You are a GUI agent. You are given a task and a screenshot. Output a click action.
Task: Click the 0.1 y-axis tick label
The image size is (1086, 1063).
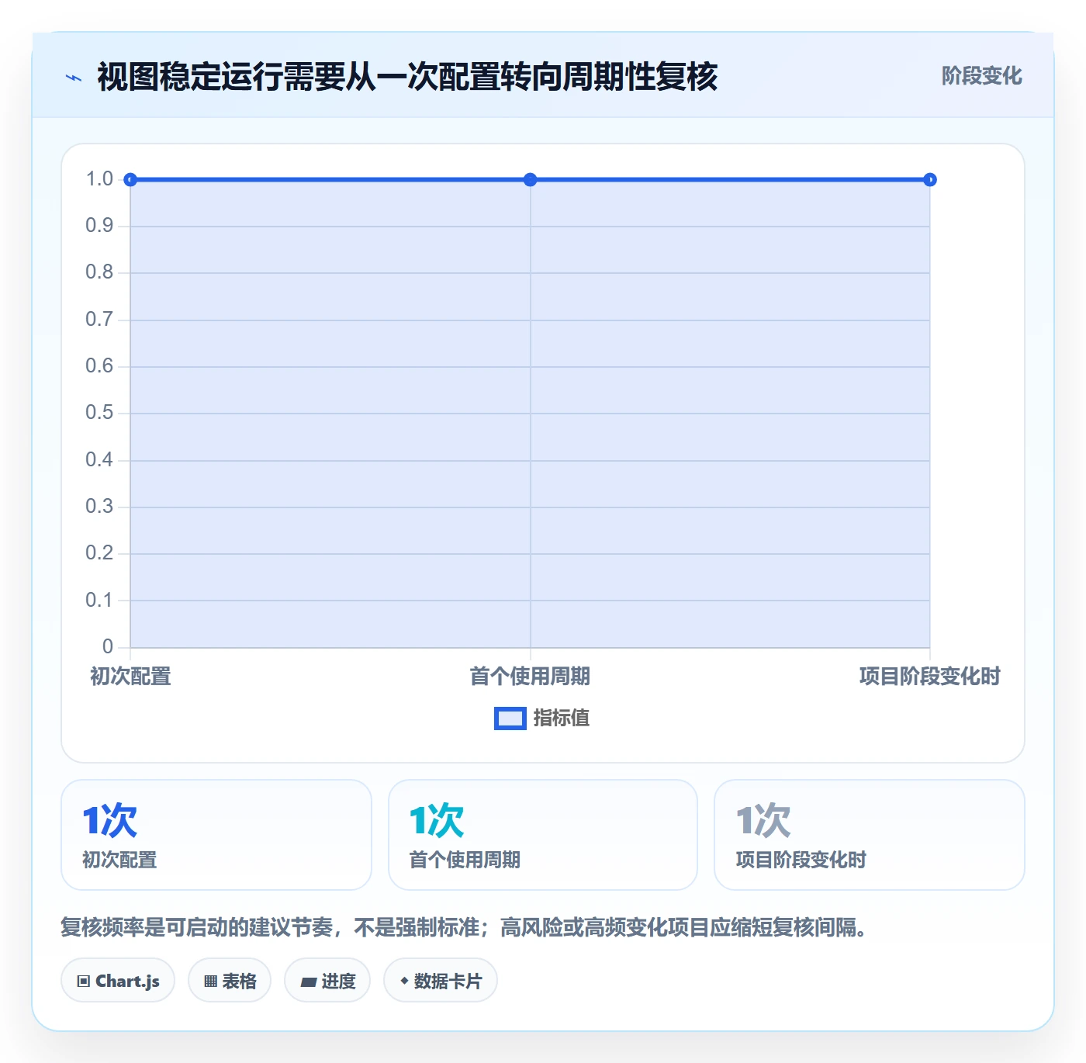click(99, 600)
